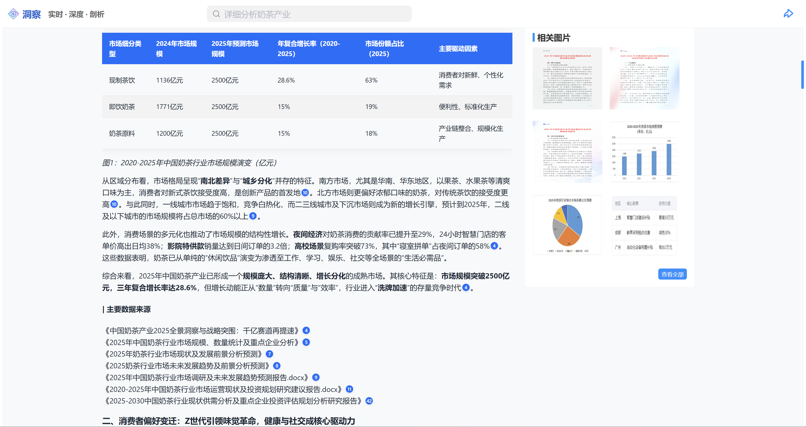Open the policy table thumbnail with 上海 row
Screen dimensions: 806x427
644,225
